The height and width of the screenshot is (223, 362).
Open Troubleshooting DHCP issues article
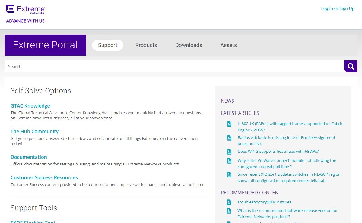pyautogui.click(x=264, y=202)
